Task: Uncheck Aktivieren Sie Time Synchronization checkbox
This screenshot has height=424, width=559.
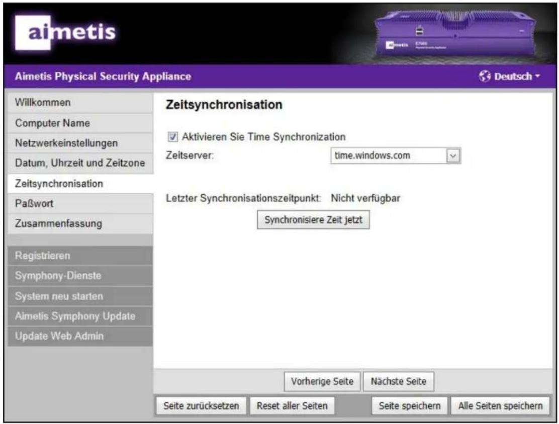Action: [x=173, y=136]
